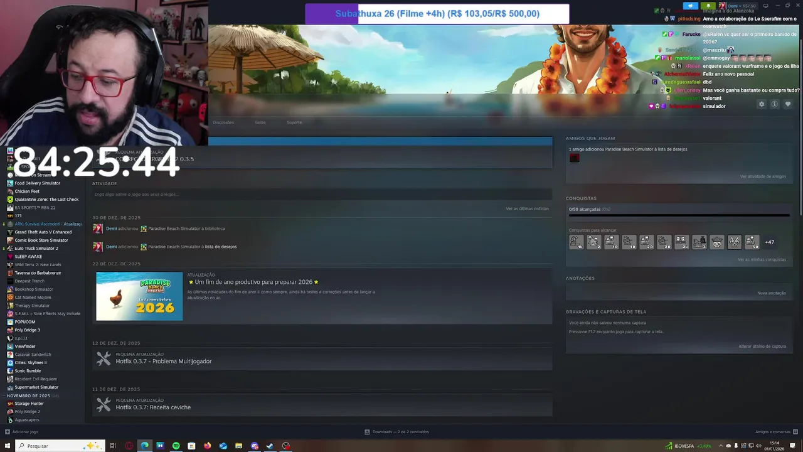Open Microsoft Edge from taskbar
Screen dimensions: 803x452
point(145,446)
